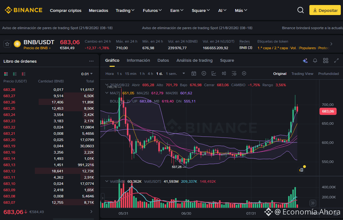Viewport: 343px width, 220px height.
Task: Select the 683,28 sell order row
Action: coord(49,90)
